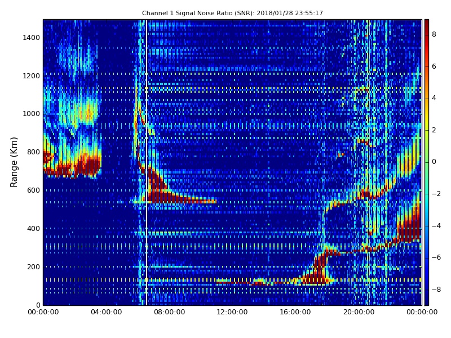Viewport: 451px width, 338px height.
Task: Click the 'Range (Km)' y-axis label
Action: click(x=14, y=162)
